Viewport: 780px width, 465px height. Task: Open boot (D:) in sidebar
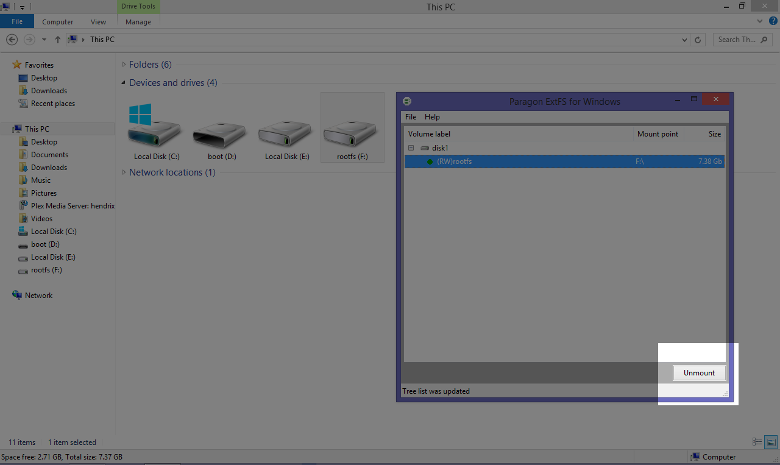click(x=45, y=244)
